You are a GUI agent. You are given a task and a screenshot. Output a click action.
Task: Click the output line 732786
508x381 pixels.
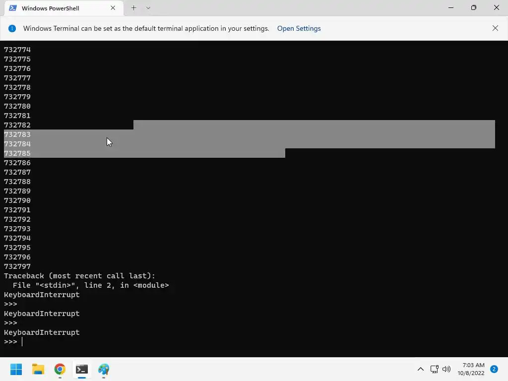pos(17,163)
